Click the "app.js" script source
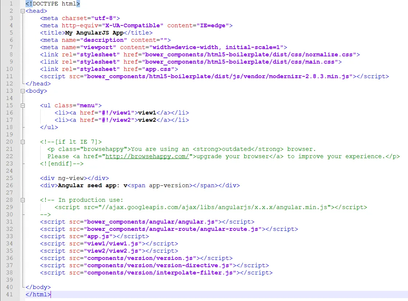 (98, 237)
